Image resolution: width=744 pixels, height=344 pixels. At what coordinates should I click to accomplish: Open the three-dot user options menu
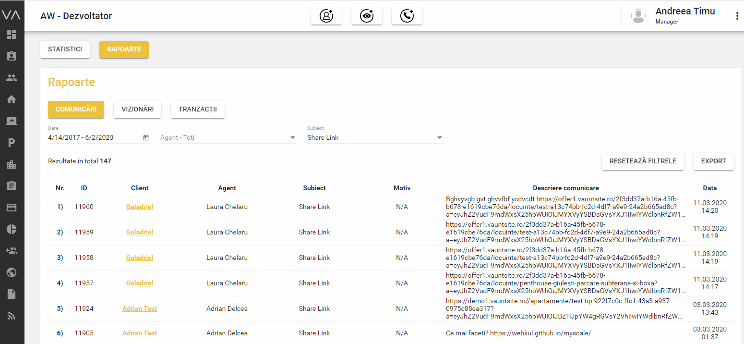[x=737, y=16]
